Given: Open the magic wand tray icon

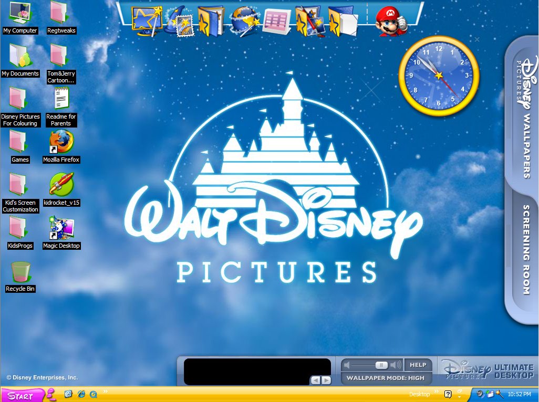Looking at the screenshot, I should 499,394.
